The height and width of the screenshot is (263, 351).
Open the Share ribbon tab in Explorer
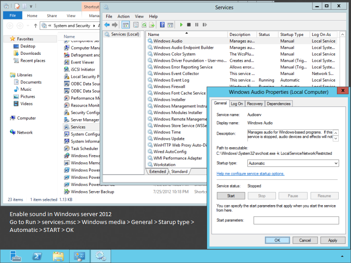point(52,16)
